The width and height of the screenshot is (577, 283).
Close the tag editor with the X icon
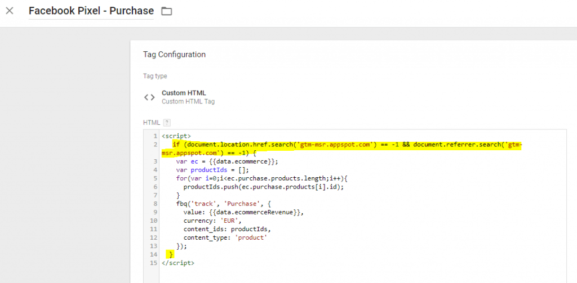(10, 11)
